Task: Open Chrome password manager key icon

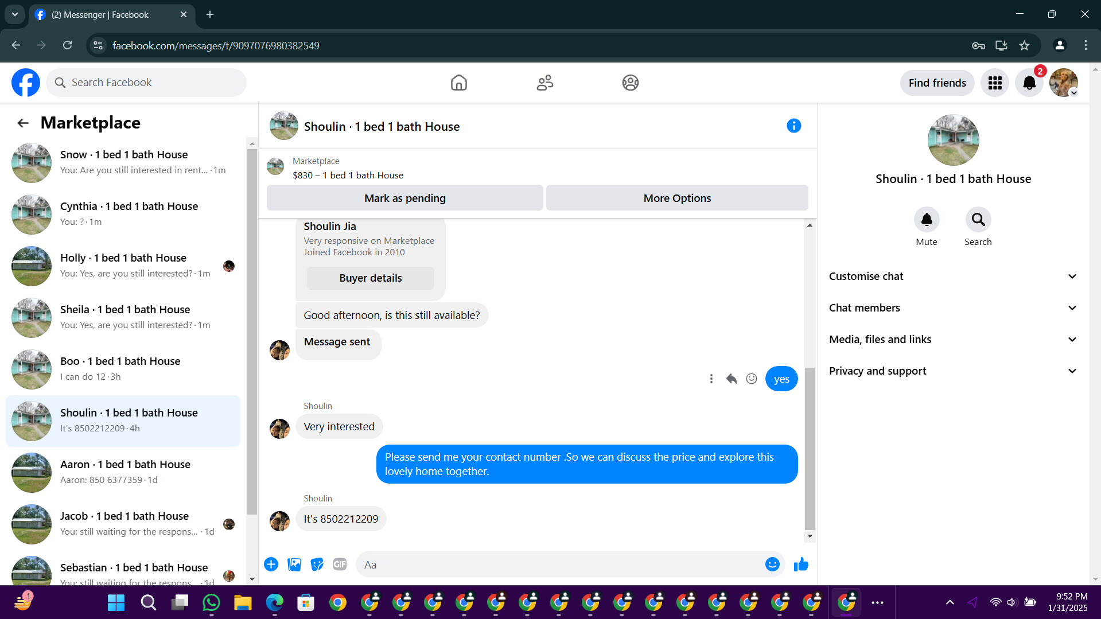Action: [x=978, y=45]
